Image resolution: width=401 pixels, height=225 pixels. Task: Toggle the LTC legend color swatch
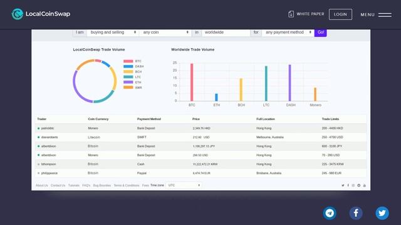pyautogui.click(x=128, y=77)
